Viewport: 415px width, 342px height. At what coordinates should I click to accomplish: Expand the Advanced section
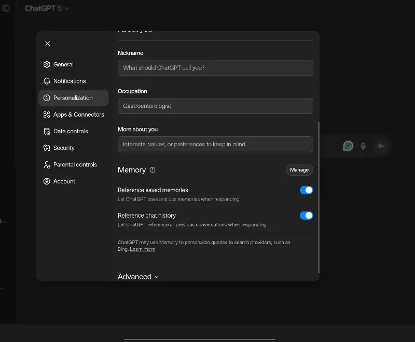(x=138, y=276)
